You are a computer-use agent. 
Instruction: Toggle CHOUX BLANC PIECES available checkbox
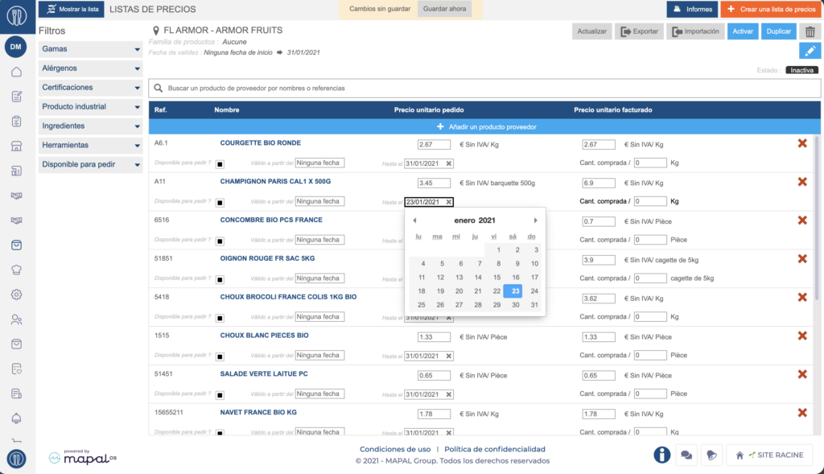[220, 357]
